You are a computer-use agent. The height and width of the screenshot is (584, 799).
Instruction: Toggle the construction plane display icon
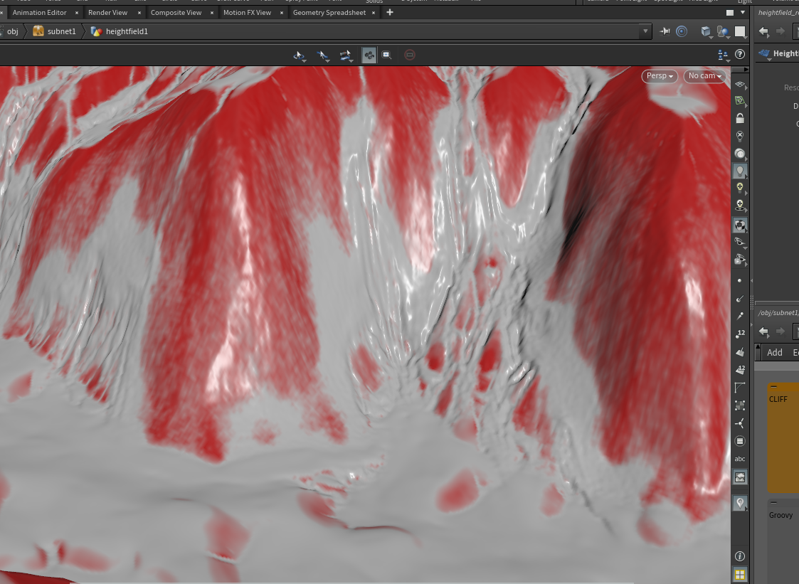[740, 85]
